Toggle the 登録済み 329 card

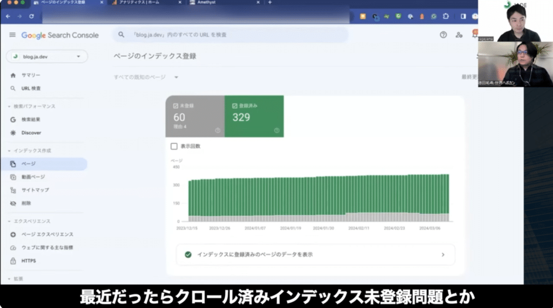[x=254, y=117]
